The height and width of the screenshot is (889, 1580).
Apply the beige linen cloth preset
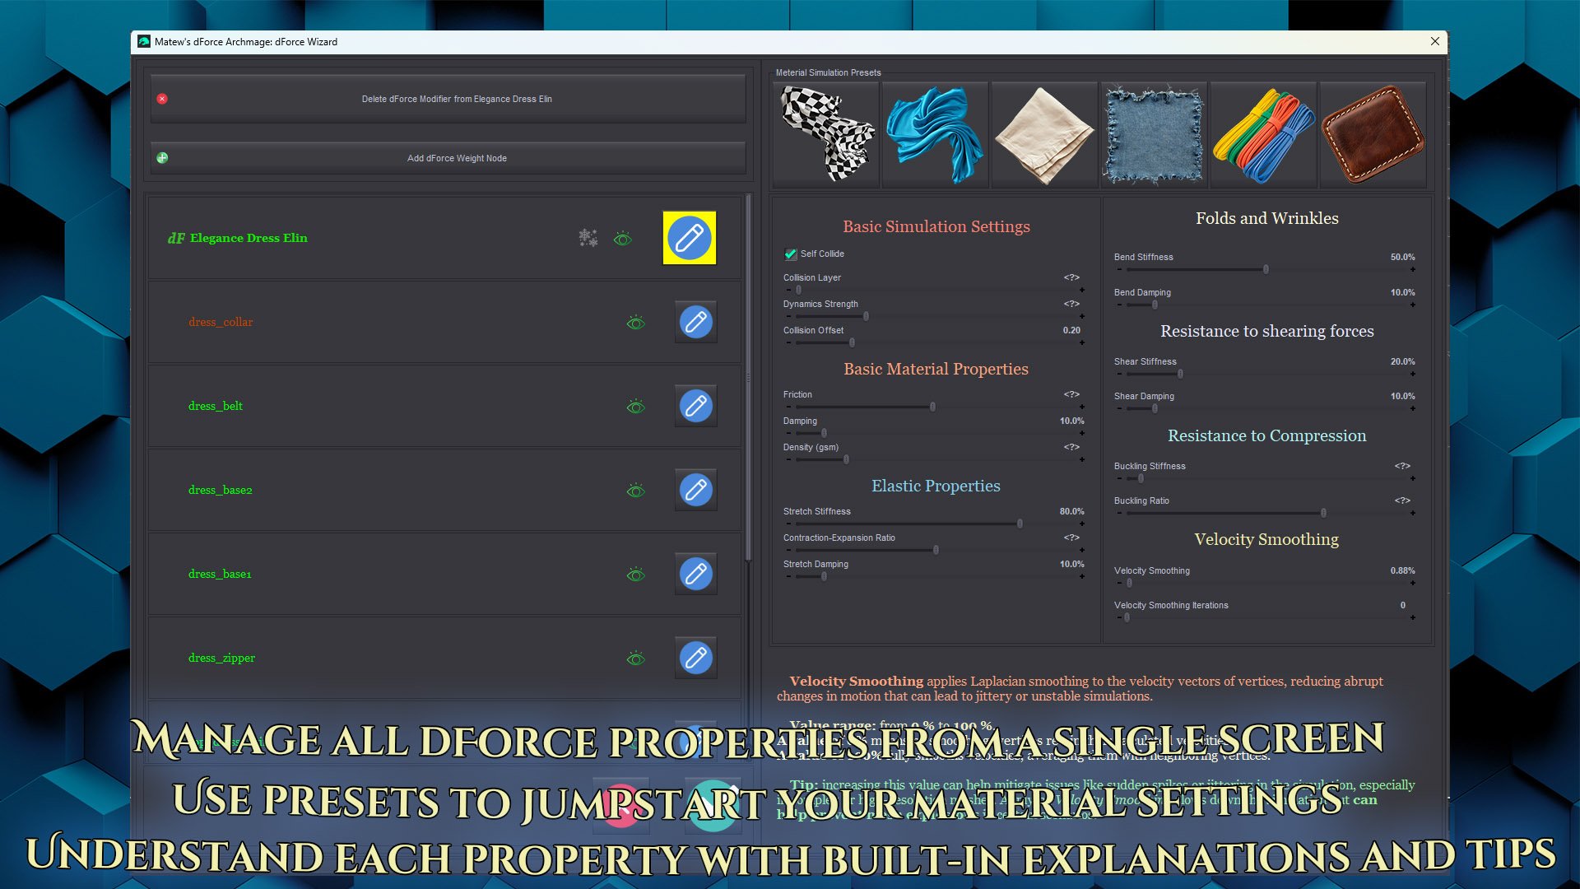tap(1044, 135)
